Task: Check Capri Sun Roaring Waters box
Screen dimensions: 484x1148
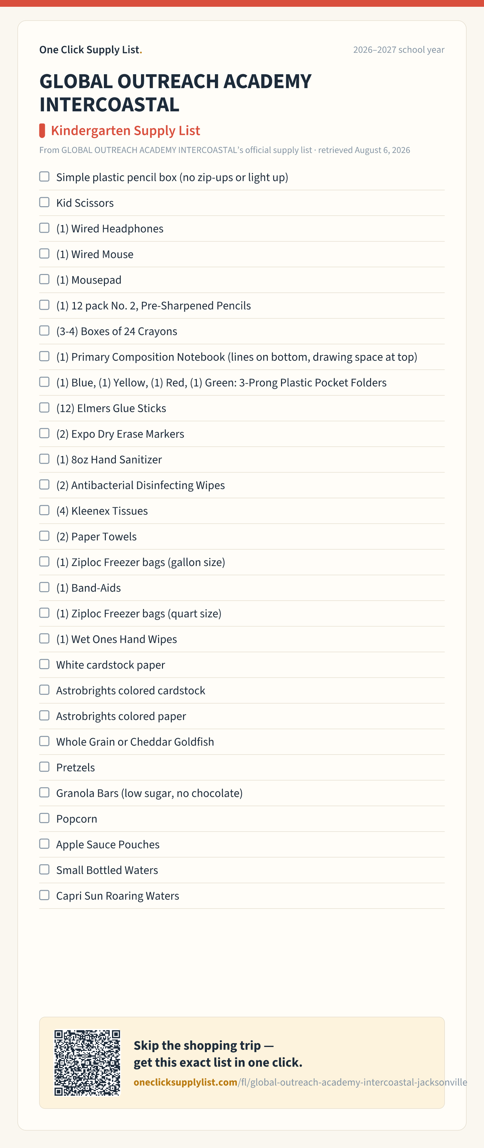Action: click(44, 895)
